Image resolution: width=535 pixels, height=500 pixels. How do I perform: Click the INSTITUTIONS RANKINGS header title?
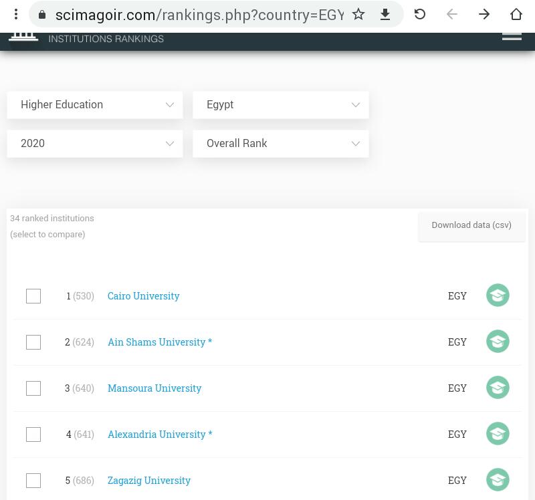pyautogui.click(x=106, y=39)
